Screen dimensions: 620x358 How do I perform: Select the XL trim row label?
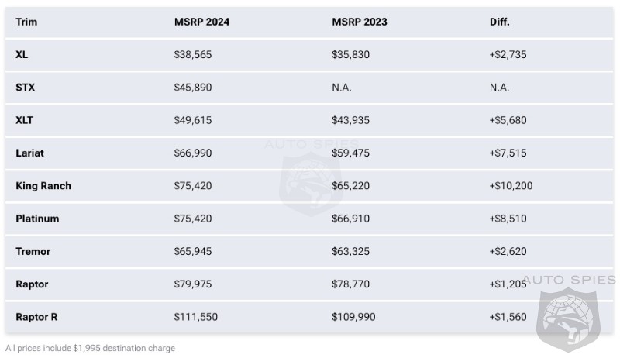22,55
